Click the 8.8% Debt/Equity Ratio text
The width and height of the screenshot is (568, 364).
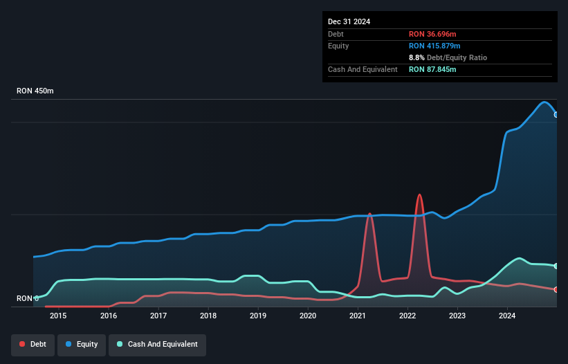(448, 57)
